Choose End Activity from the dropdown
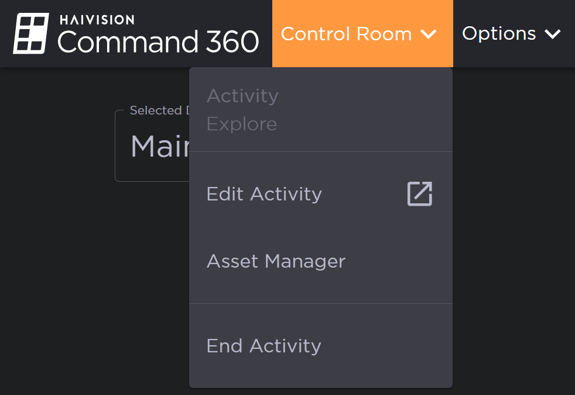Screen dimensions: 575x395 (x=263, y=345)
